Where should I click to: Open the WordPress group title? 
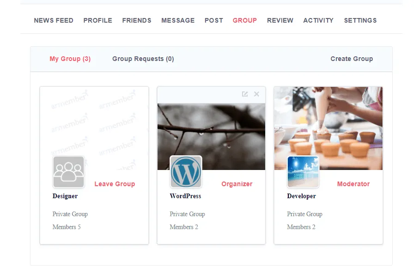tap(185, 196)
